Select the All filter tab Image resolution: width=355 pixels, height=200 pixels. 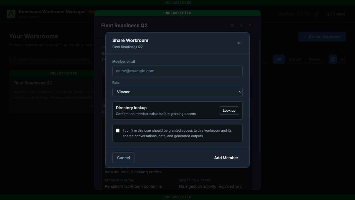point(279,59)
